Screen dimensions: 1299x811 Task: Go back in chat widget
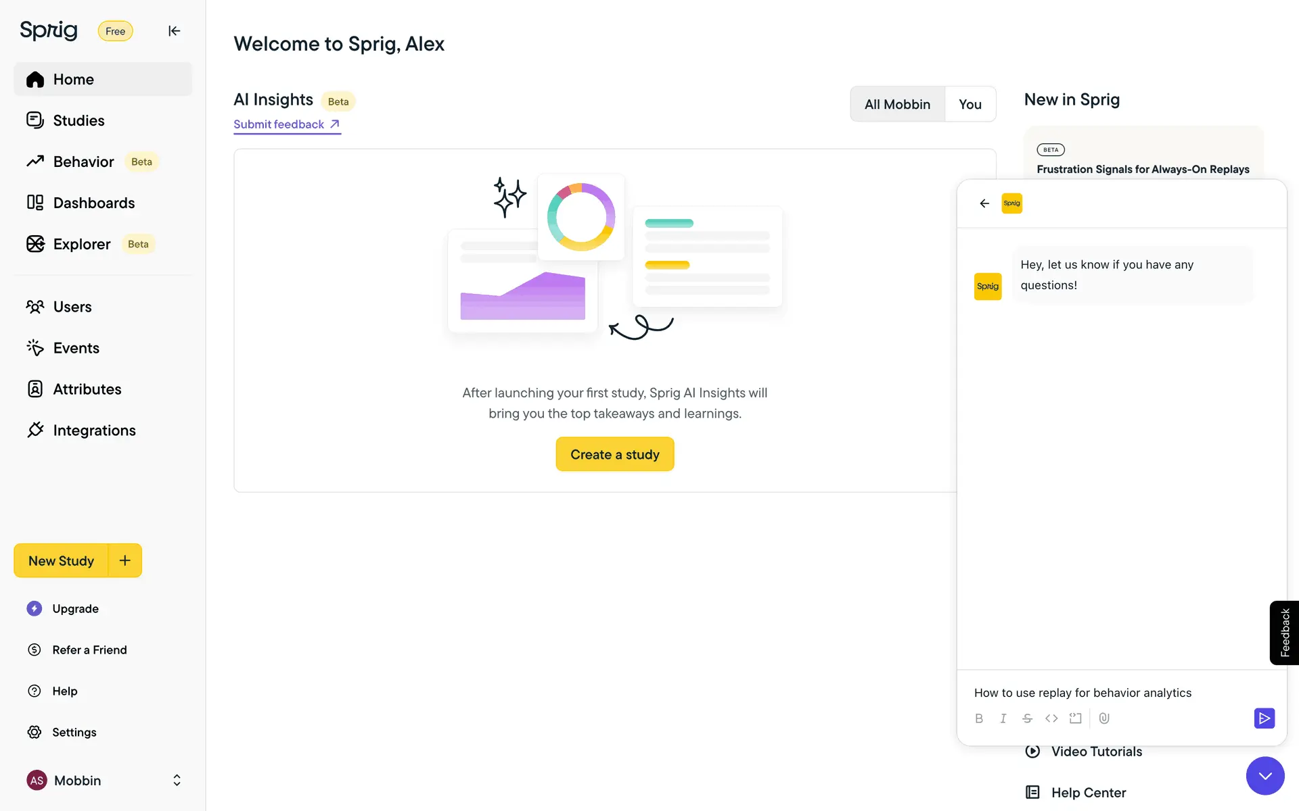click(984, 203)
